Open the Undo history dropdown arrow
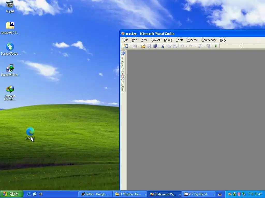Viewport: 265px width, 198px height. (186, 46)
